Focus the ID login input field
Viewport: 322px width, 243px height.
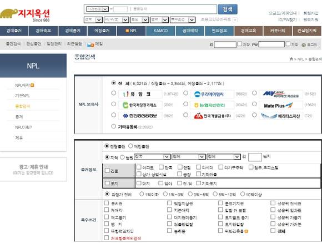tap(225, 44)
